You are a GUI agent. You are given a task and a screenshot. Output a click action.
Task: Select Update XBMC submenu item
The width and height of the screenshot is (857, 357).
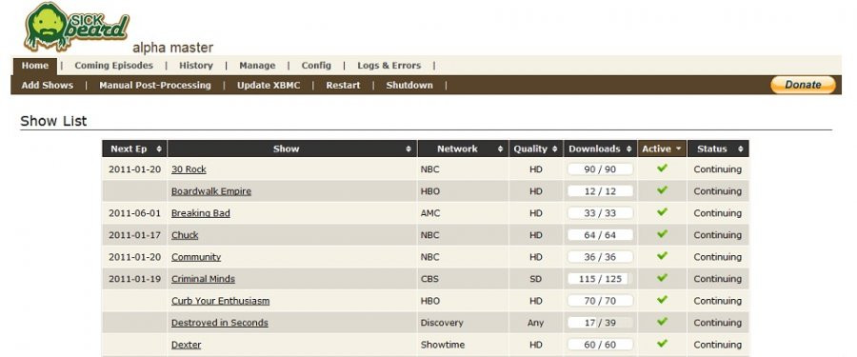click(269, 86)
